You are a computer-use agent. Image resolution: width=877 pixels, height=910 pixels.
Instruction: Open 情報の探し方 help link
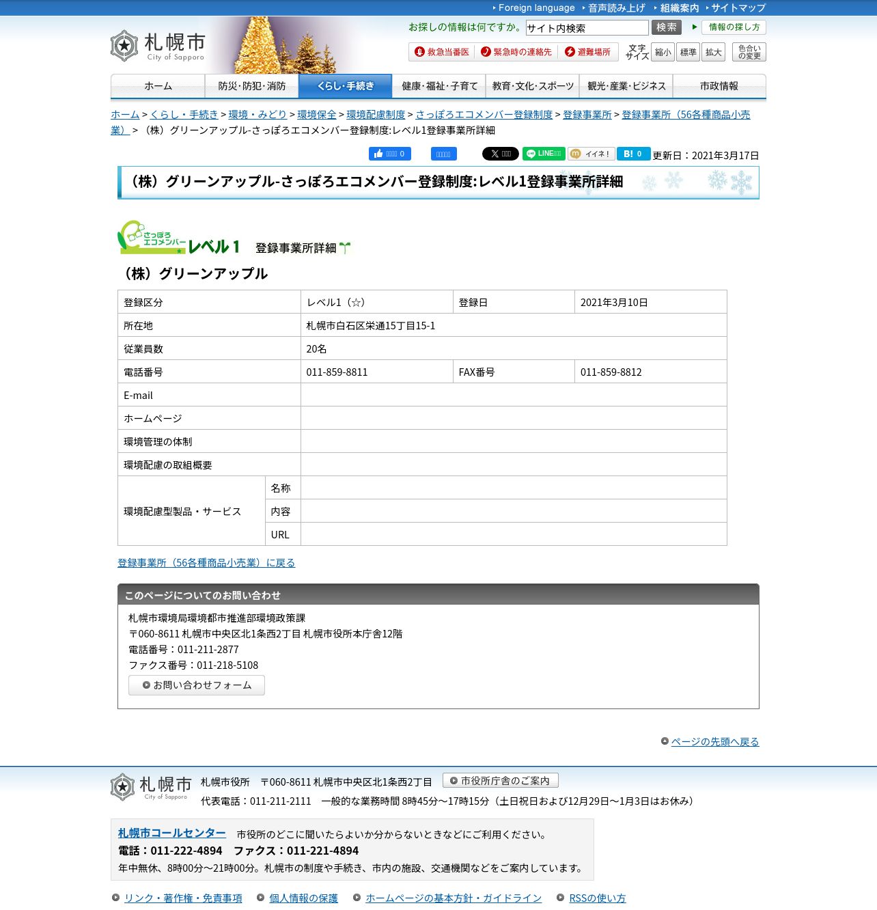point(734,27)
